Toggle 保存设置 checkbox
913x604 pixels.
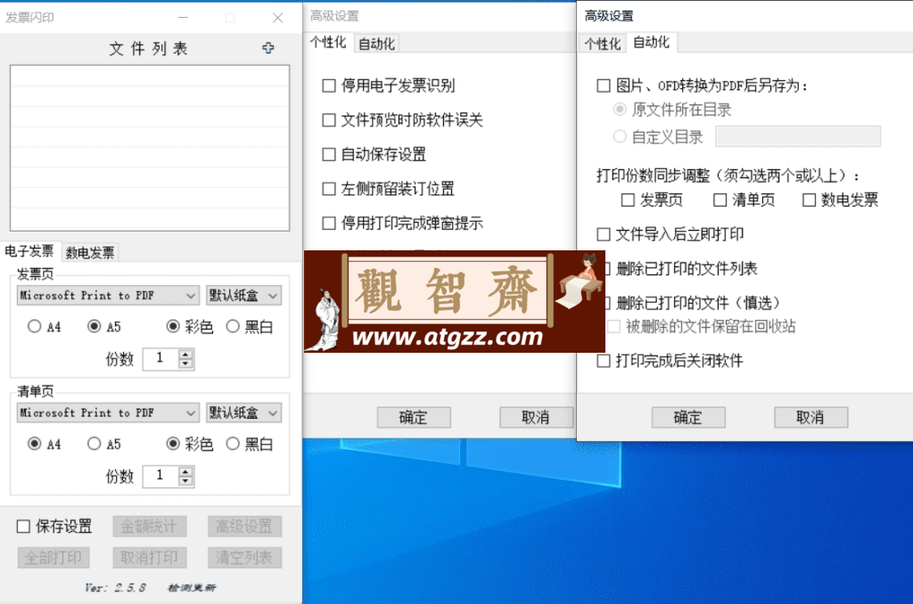coord(23,526)
